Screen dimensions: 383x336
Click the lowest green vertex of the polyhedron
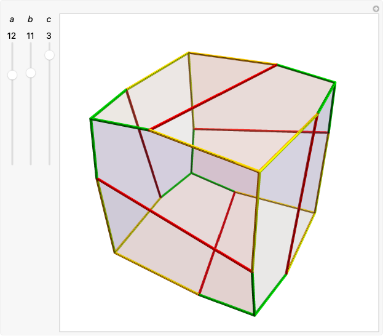[x=255, y=315]
